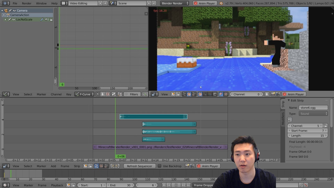Open the Strip menu in sequencer header

click(77, 166)
